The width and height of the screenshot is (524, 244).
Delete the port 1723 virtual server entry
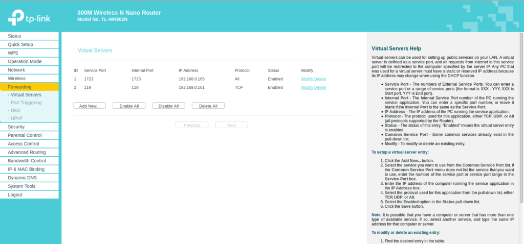[320, 79]
